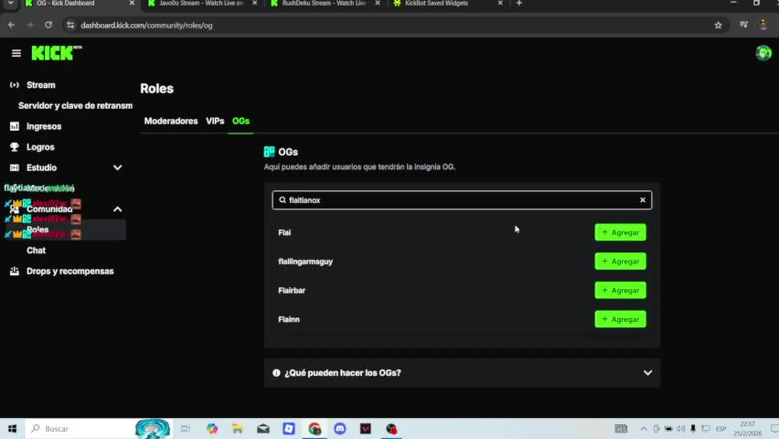
Task: Open the Windows Start menu
Action: tap(12, 429)
